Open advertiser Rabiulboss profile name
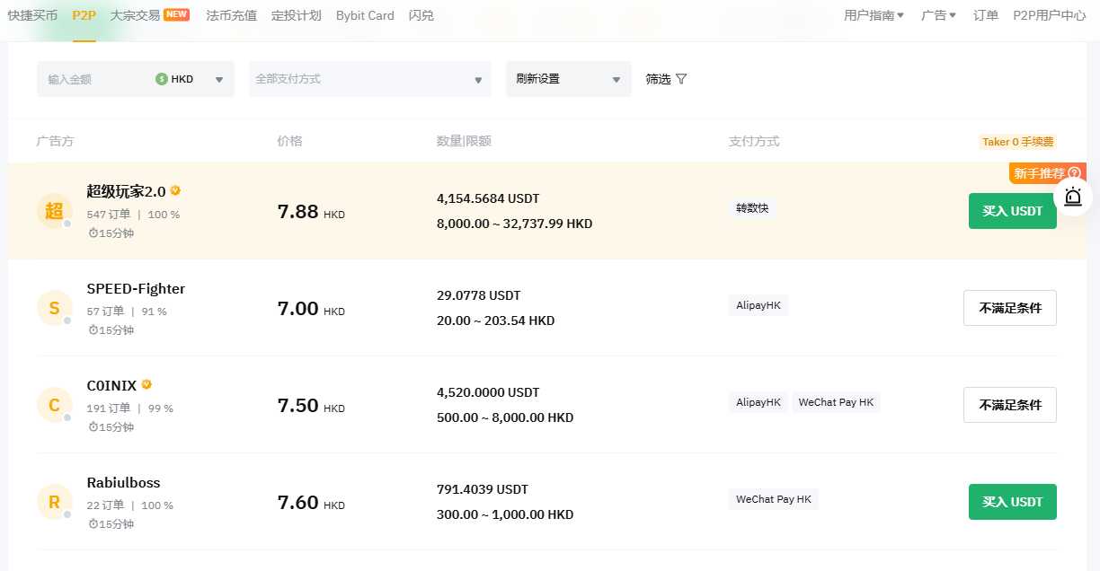 coord(124,482)
